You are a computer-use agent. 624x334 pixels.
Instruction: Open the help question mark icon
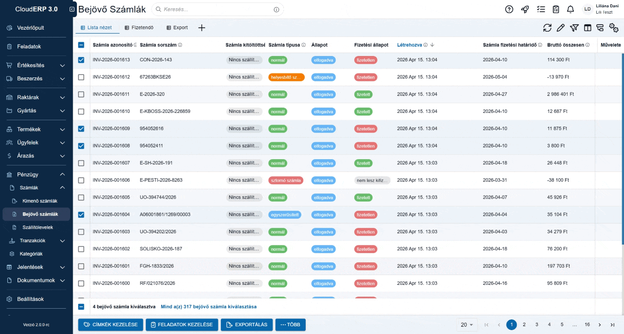click(509, 9)
